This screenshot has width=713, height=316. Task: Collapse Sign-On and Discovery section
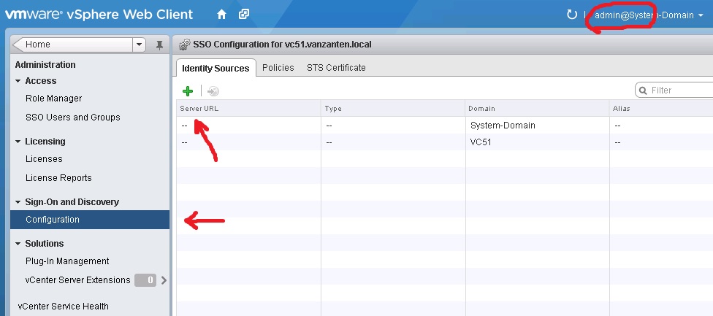click(18, 202)
